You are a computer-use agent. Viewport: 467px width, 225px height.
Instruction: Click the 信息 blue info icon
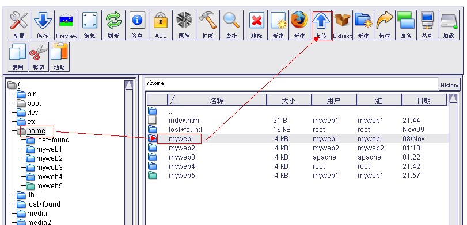[137, 25]
